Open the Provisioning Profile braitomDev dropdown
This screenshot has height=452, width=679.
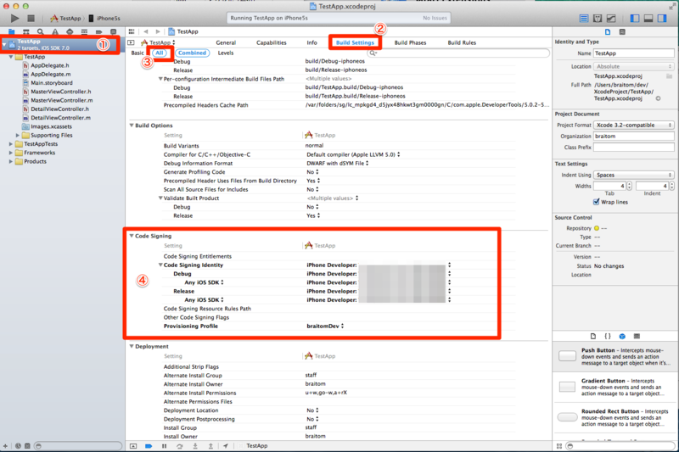tap(325, 326)
